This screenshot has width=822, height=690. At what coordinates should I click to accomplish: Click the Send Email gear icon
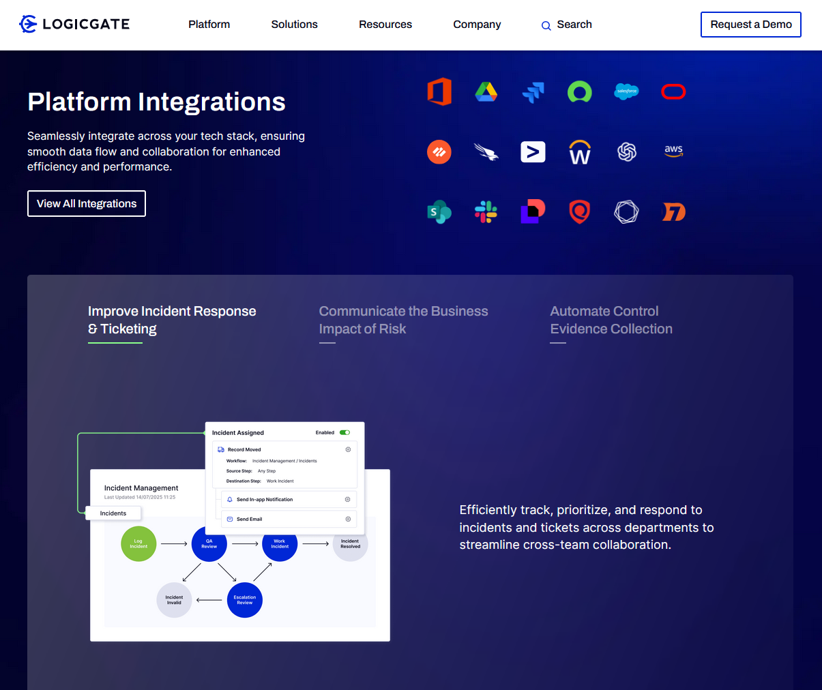click(348, 519)
